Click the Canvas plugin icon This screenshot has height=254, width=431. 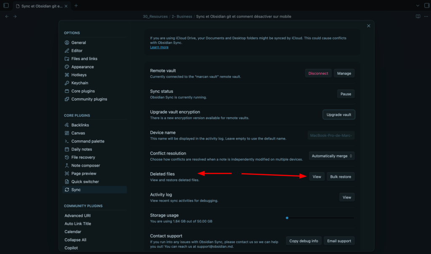pyautogui.click(x=67, y=133)
